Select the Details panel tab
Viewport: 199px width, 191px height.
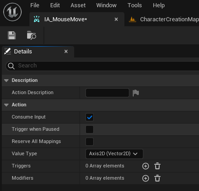pos(38,52)
